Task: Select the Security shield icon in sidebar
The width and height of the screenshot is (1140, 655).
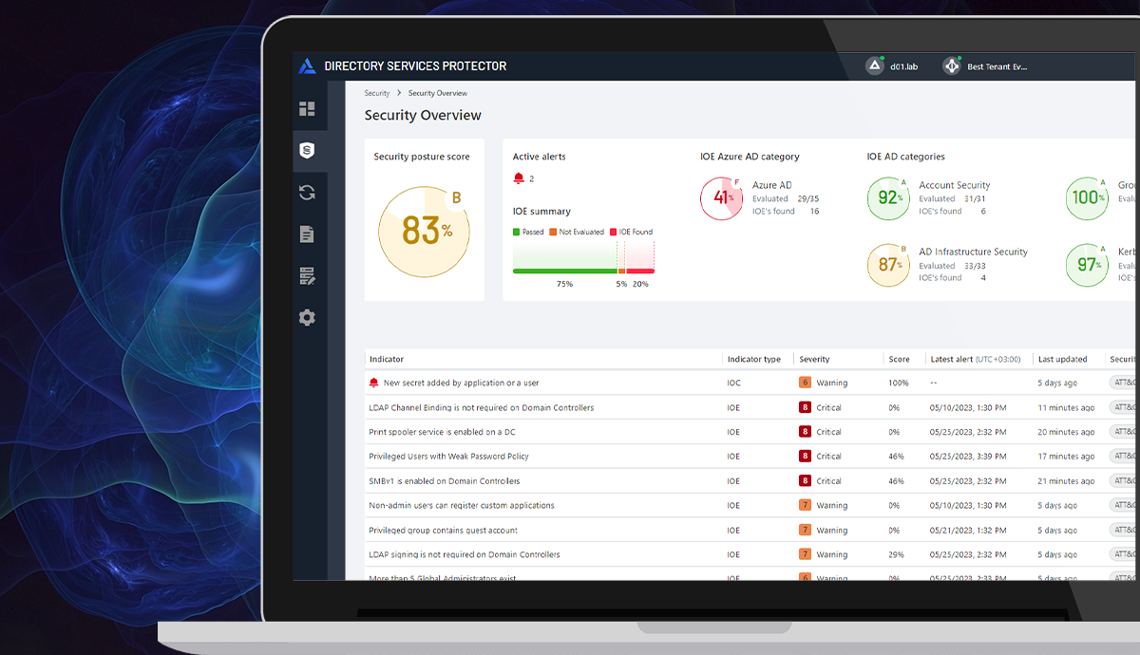Action: point(307,150)
